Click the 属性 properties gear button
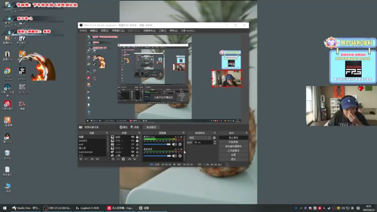Viewport: 377px width, 212px height. pos(123,127)
